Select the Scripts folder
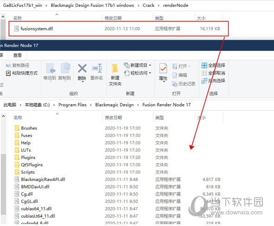The image size is (274, 226). pyautogui.click(x=28, y=172)
